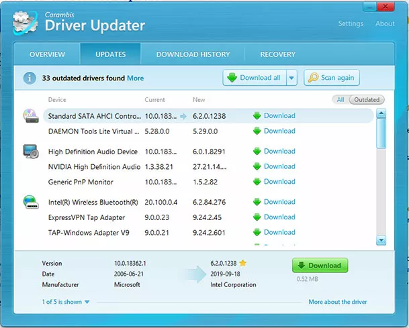Click green arrow icon for Generic PnP Monitor
The image size is (409, 328).
click(257, 182)
